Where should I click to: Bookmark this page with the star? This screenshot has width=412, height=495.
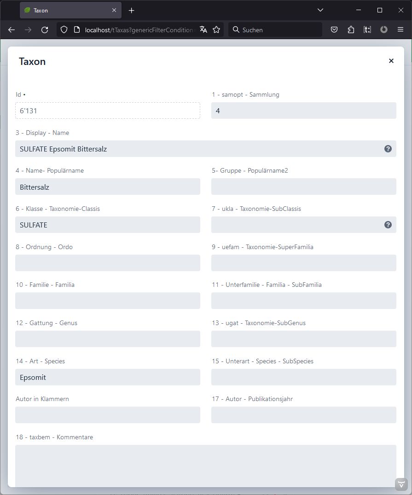[216, 29]
